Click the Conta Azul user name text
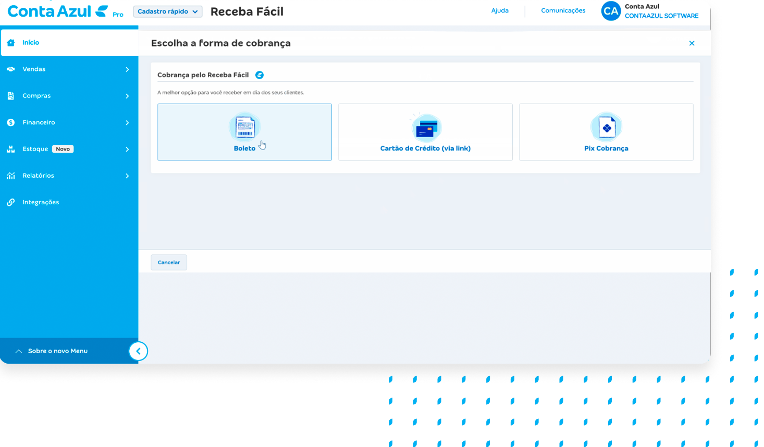 (x=642, y=6)
